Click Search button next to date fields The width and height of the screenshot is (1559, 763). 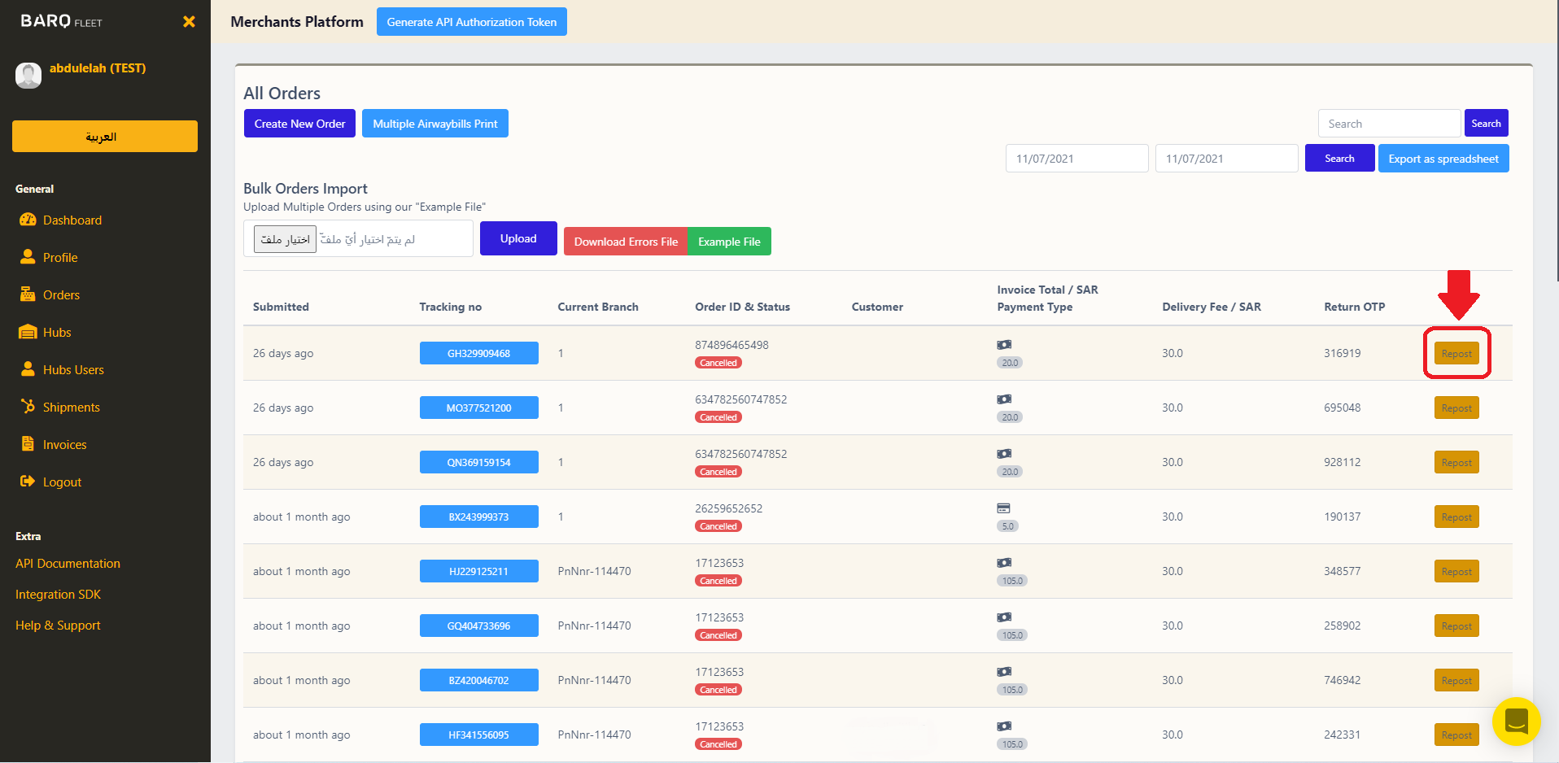pyautogui.click(x=1339, y=159)
